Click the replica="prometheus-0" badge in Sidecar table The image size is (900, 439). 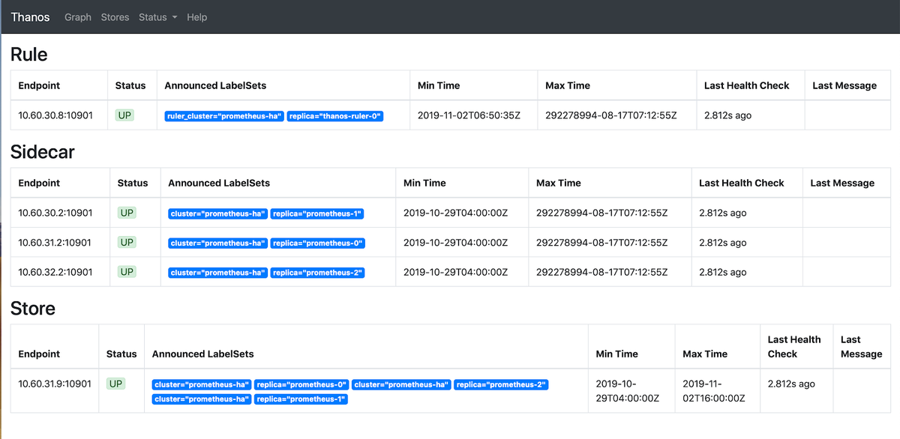pos(317,243)
